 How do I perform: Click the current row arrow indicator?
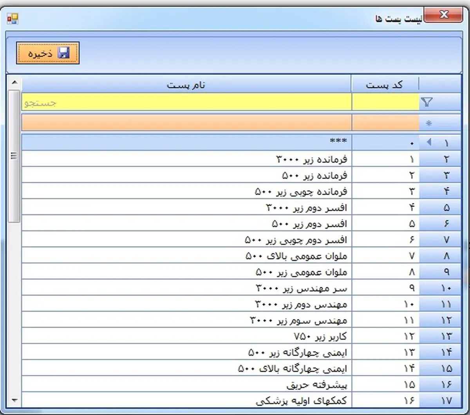(x=429, y=142)
